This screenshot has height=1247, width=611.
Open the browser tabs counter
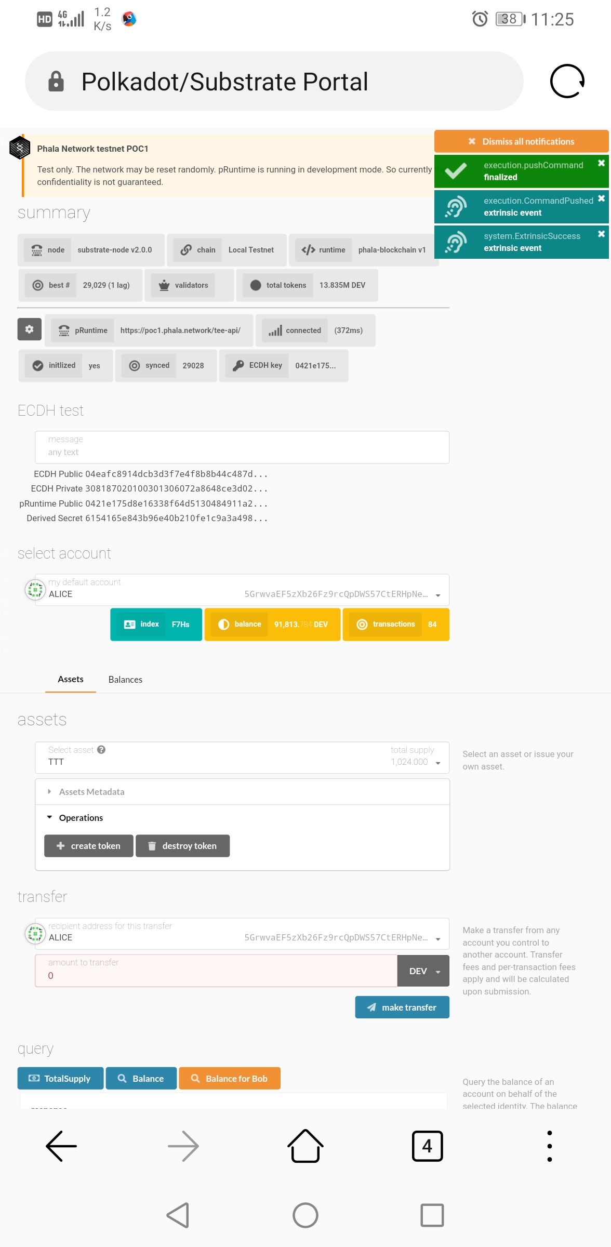coord(427,1146)
